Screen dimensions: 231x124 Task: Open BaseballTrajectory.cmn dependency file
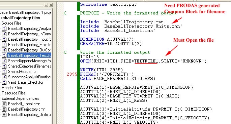point(27,109)
